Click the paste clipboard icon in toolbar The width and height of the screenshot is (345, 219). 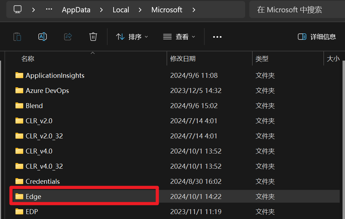17,37
